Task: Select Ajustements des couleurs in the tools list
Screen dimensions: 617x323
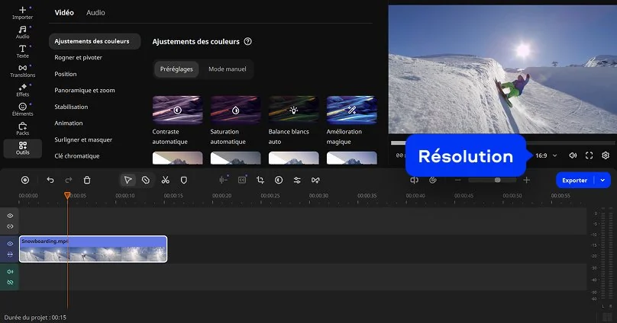Action: [x=95, y=41]
